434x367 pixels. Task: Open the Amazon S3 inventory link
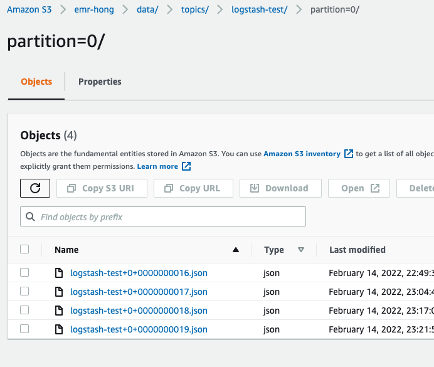302,154
